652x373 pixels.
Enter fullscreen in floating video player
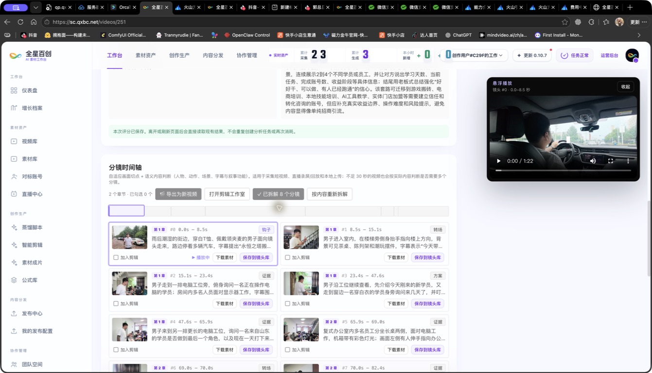tap(611, 161)
